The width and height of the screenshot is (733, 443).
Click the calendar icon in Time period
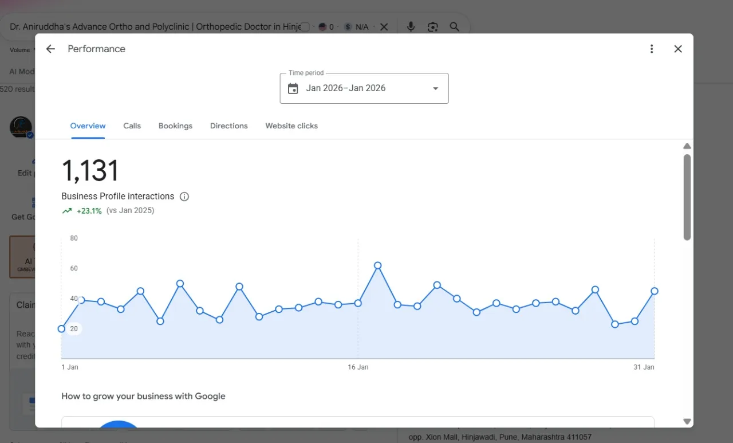(x=293, y=88)
